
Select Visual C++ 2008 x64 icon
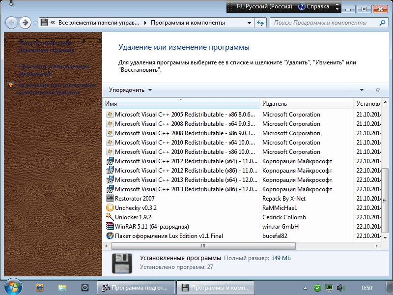click(110, 124)
